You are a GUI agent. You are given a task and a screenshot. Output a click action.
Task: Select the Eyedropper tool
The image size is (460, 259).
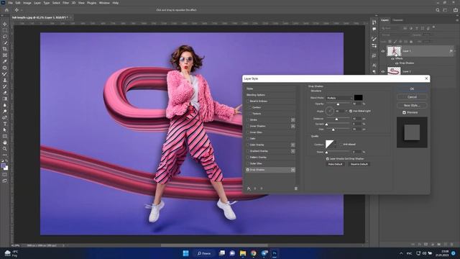coord(5,61)
